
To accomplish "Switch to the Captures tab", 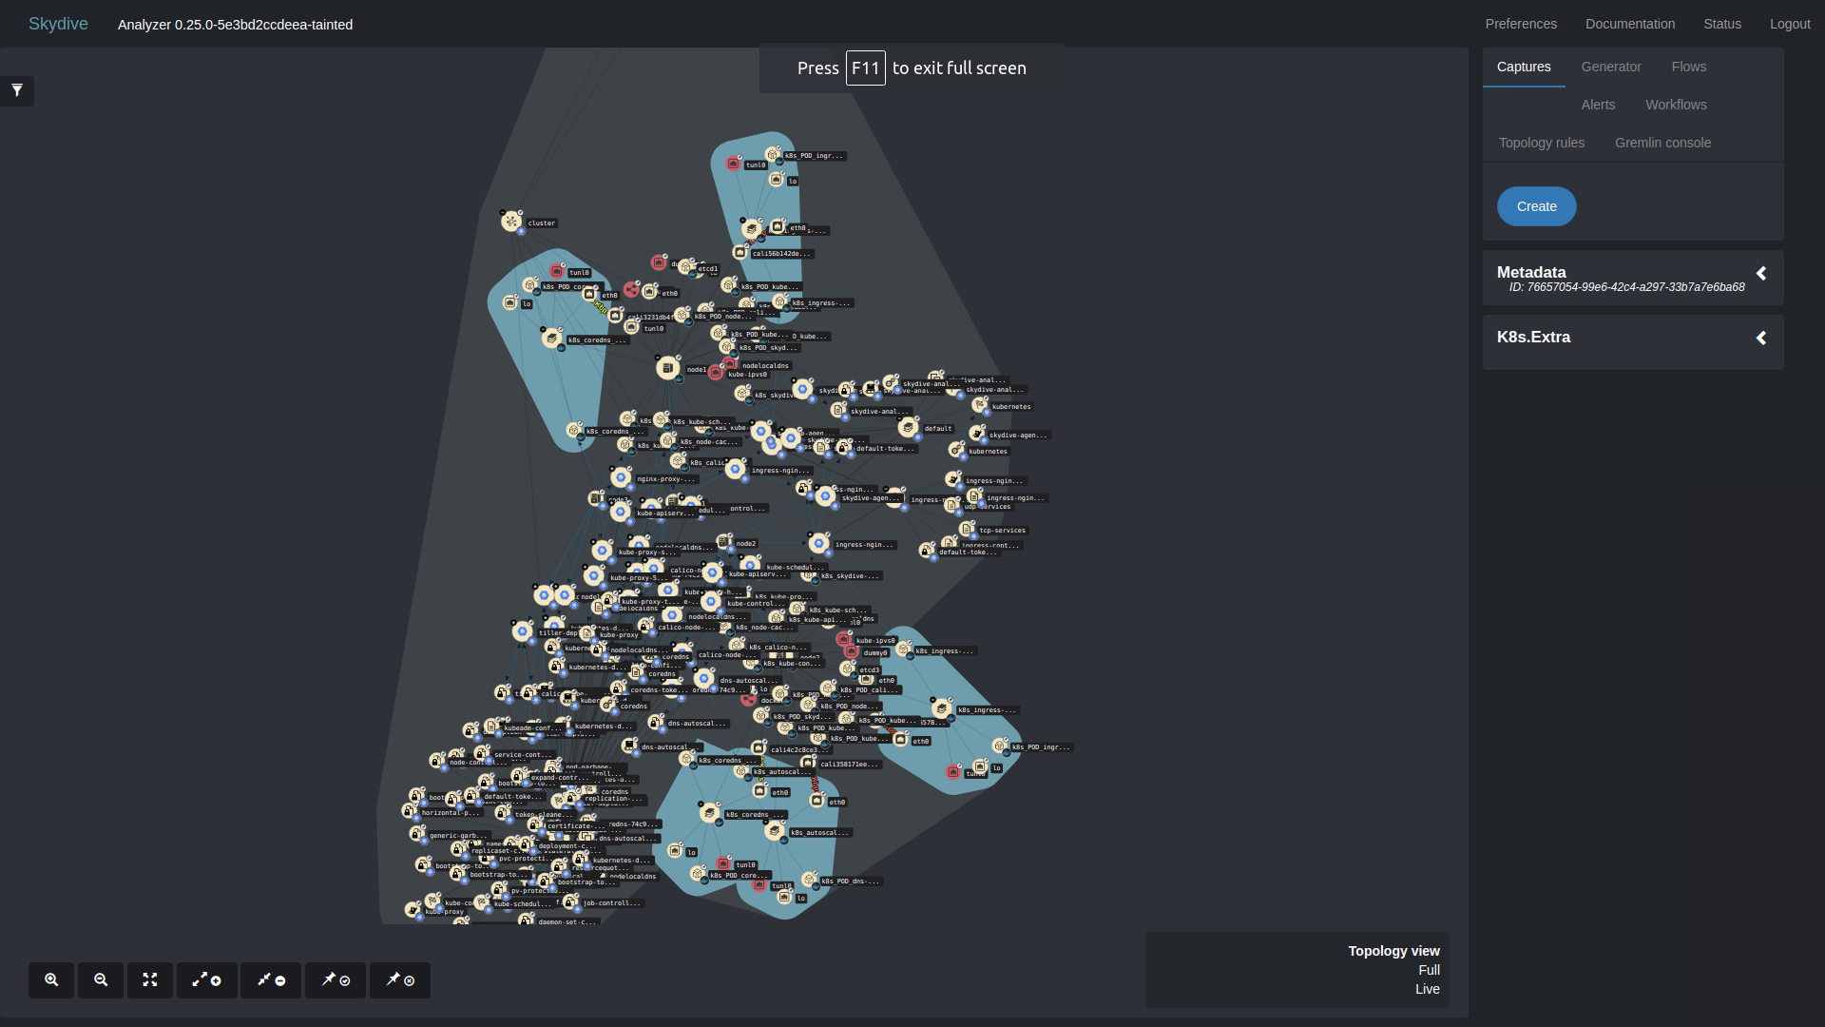I will 1525,67.
